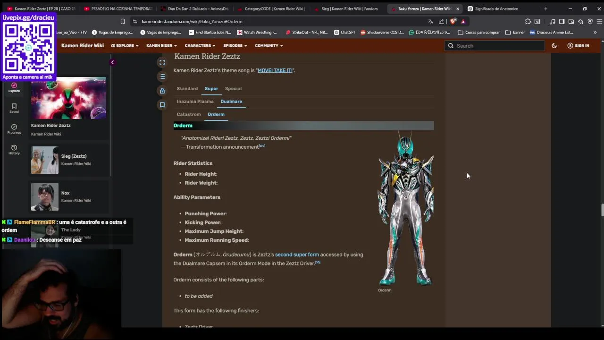
Task: Click the page vertical scrollbar thumb
Action: [602, 210]
